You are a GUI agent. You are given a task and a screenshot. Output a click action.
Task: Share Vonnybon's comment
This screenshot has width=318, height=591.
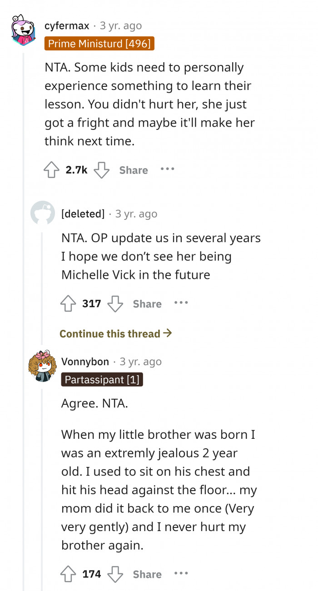[147, 574]
